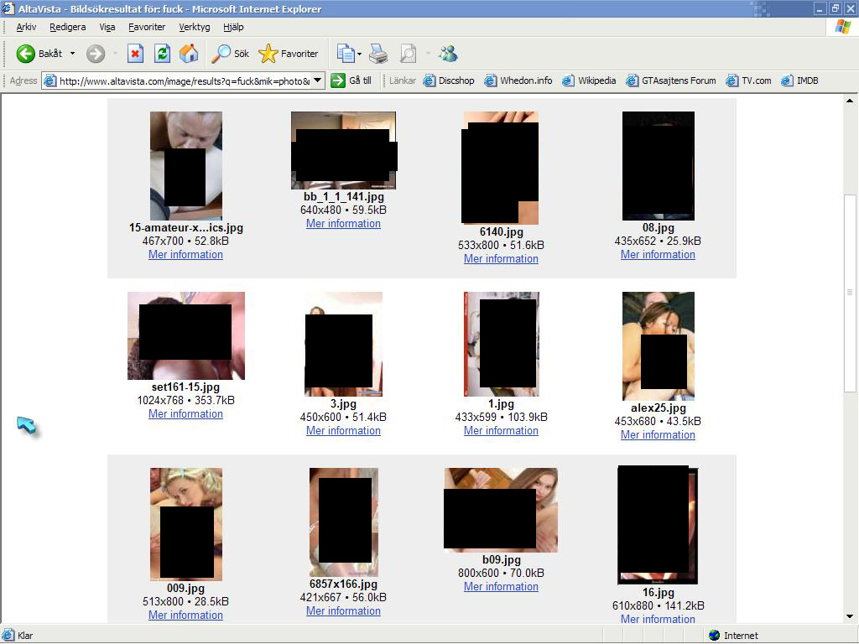Screen dimensions: 859x644
Task: Expand the Mail icon dropdown arrow
Action: coord(359,54)
